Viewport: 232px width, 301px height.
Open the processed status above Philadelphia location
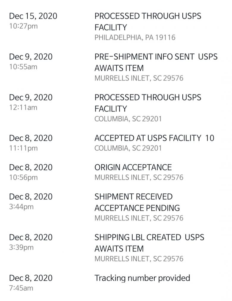click(x=148, y=21)
